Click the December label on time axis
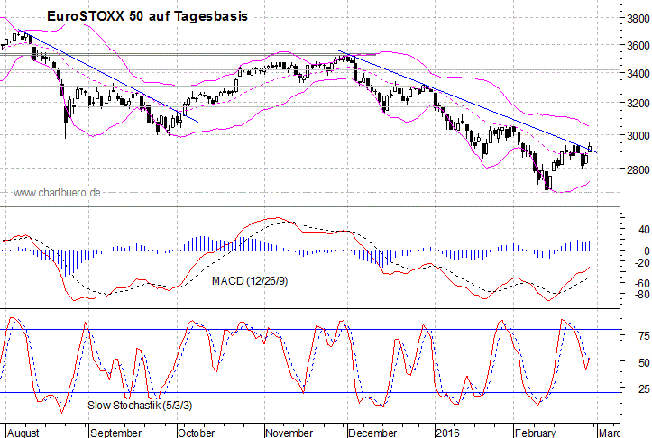 [373, 432]
